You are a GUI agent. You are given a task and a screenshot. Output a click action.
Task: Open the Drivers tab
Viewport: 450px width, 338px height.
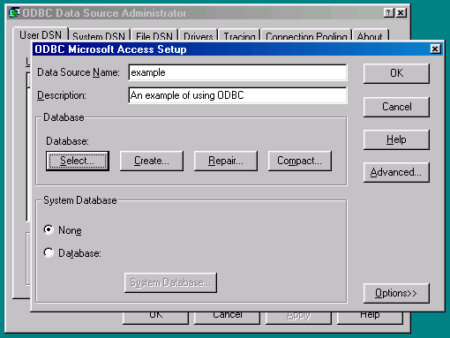198,36
